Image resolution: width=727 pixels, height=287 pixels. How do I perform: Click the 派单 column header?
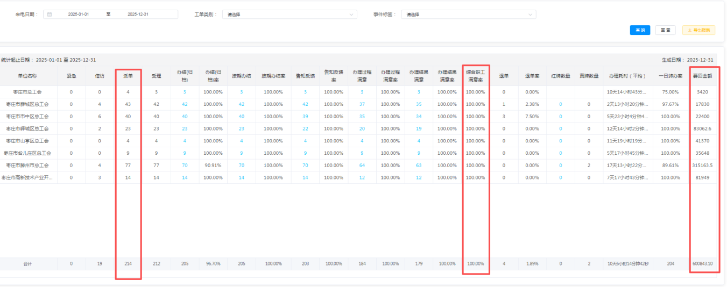(x=128, y=76)
